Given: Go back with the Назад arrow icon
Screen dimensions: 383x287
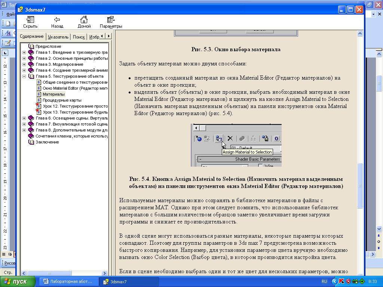Looking at the screenshot, I should 57,19.
